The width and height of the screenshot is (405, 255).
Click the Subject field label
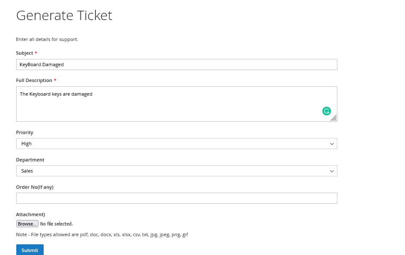24,53
